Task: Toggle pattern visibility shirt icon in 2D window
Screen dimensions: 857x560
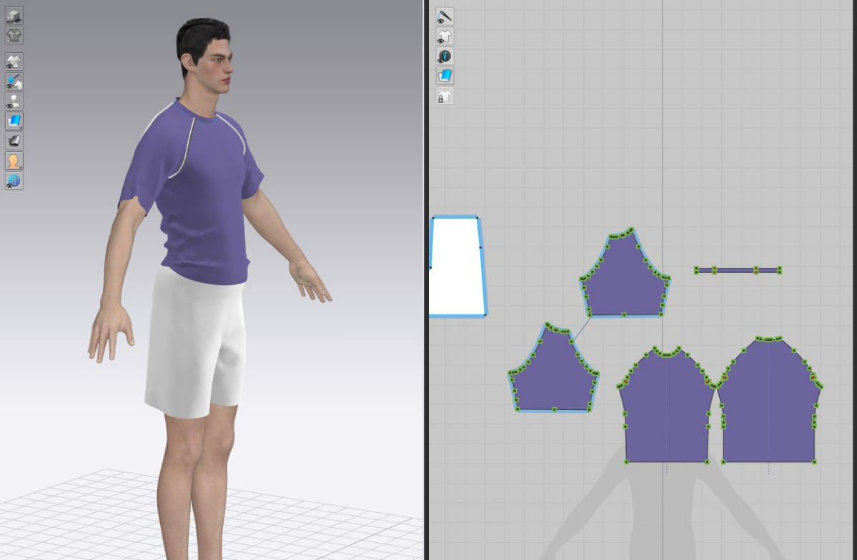Action: (x=445, y=36)
